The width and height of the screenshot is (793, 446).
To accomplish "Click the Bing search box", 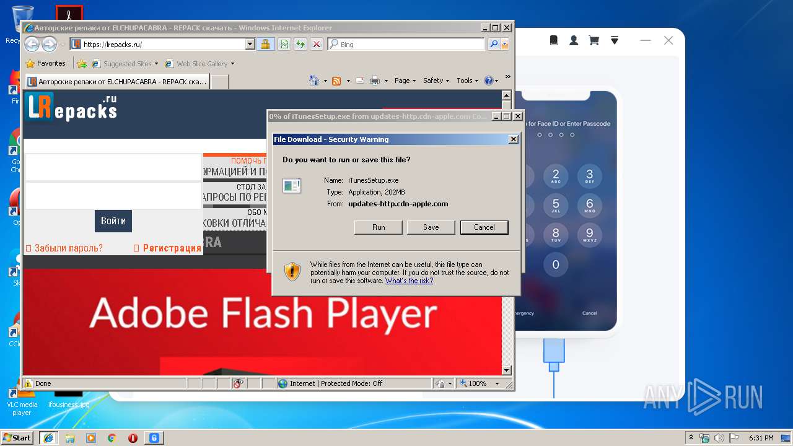I will [406, 44].
